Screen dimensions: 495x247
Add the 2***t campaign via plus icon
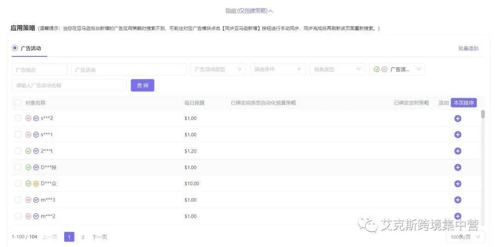(x=457, y=151)
